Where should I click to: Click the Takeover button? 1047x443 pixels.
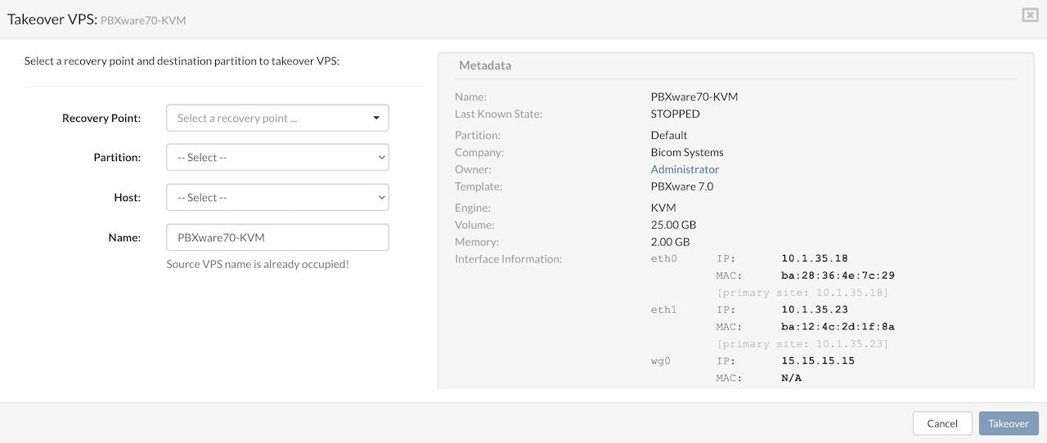pyautogui.click(x=1008, y=423)
